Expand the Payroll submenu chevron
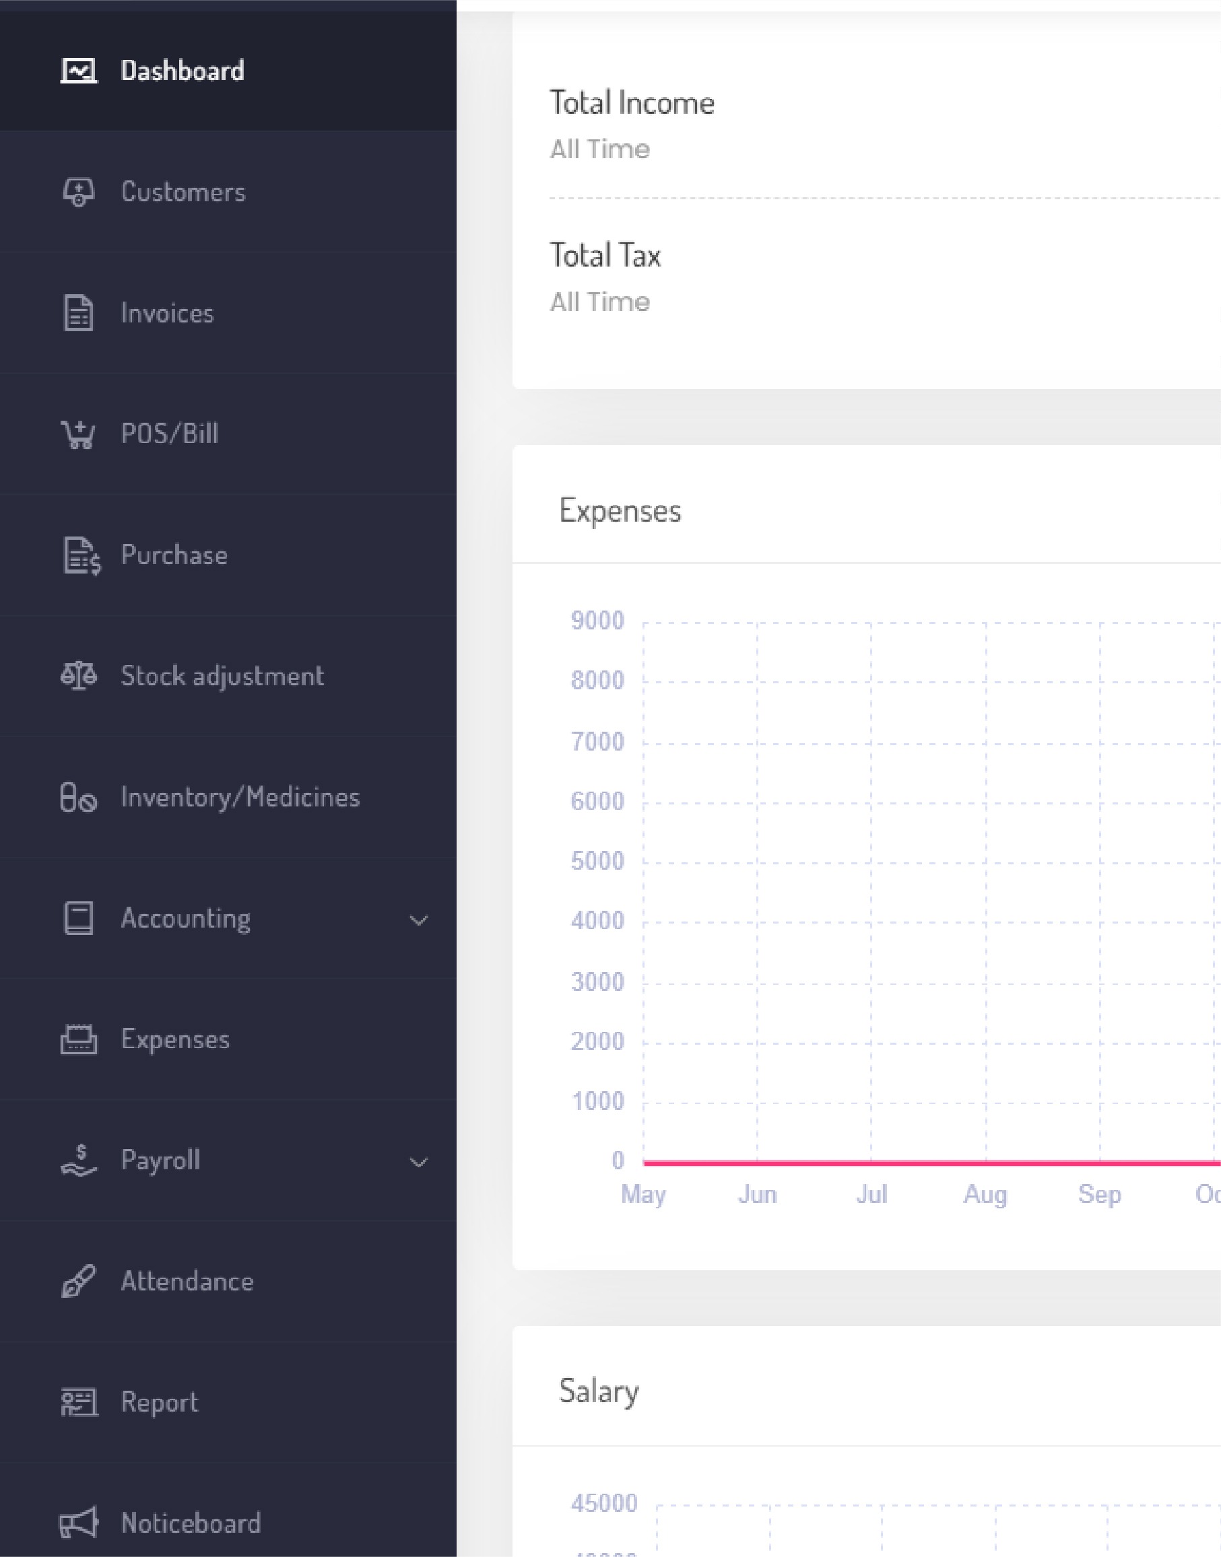The image size is (1221, 1557). point(419,1162)
